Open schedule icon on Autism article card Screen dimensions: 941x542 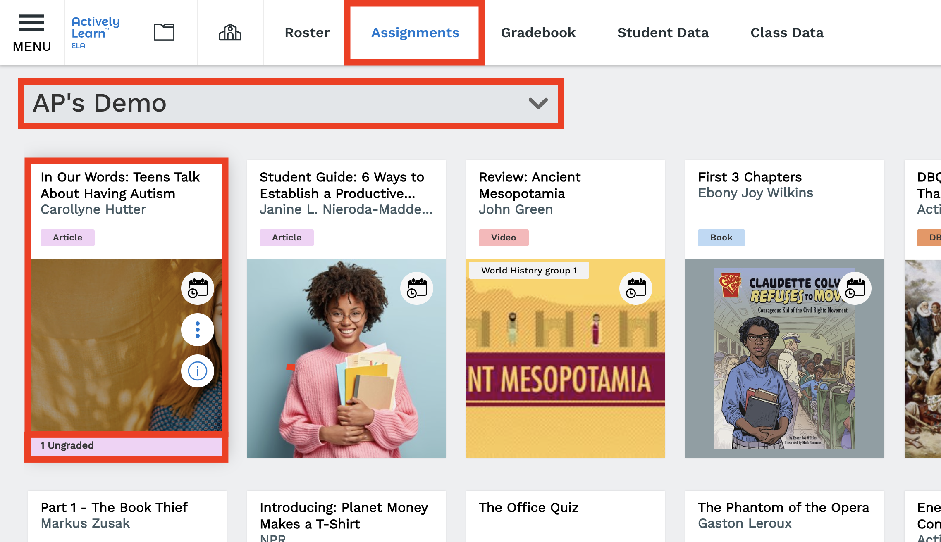tap(198, 288)
